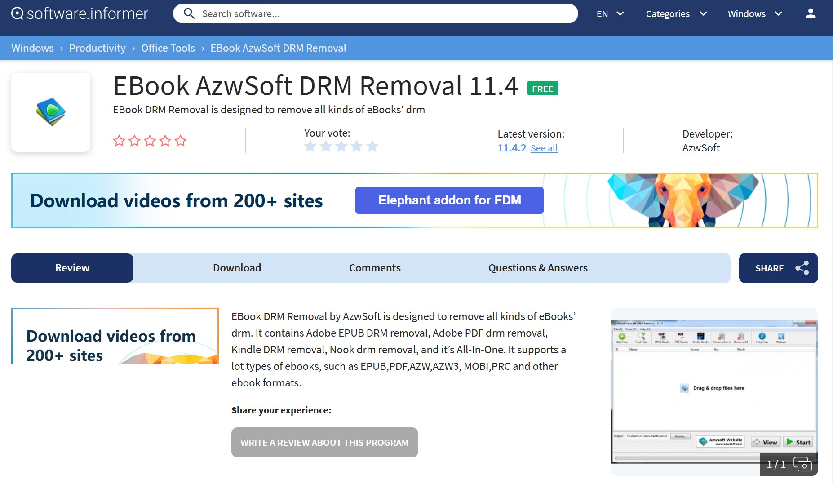Select the Review tab
The image size is (833, 484).
tap(72, 268)
